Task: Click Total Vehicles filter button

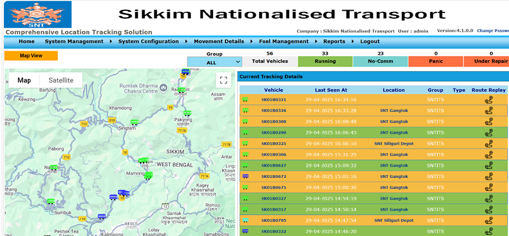Action: point(270,62)
